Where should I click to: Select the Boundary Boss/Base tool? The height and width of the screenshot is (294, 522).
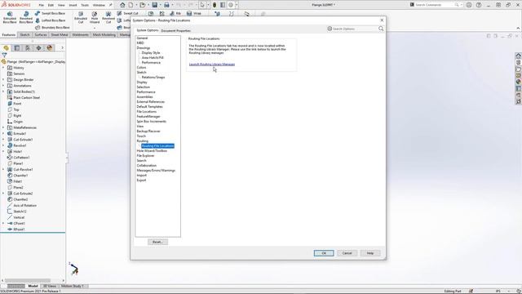[x=52, y=28]
